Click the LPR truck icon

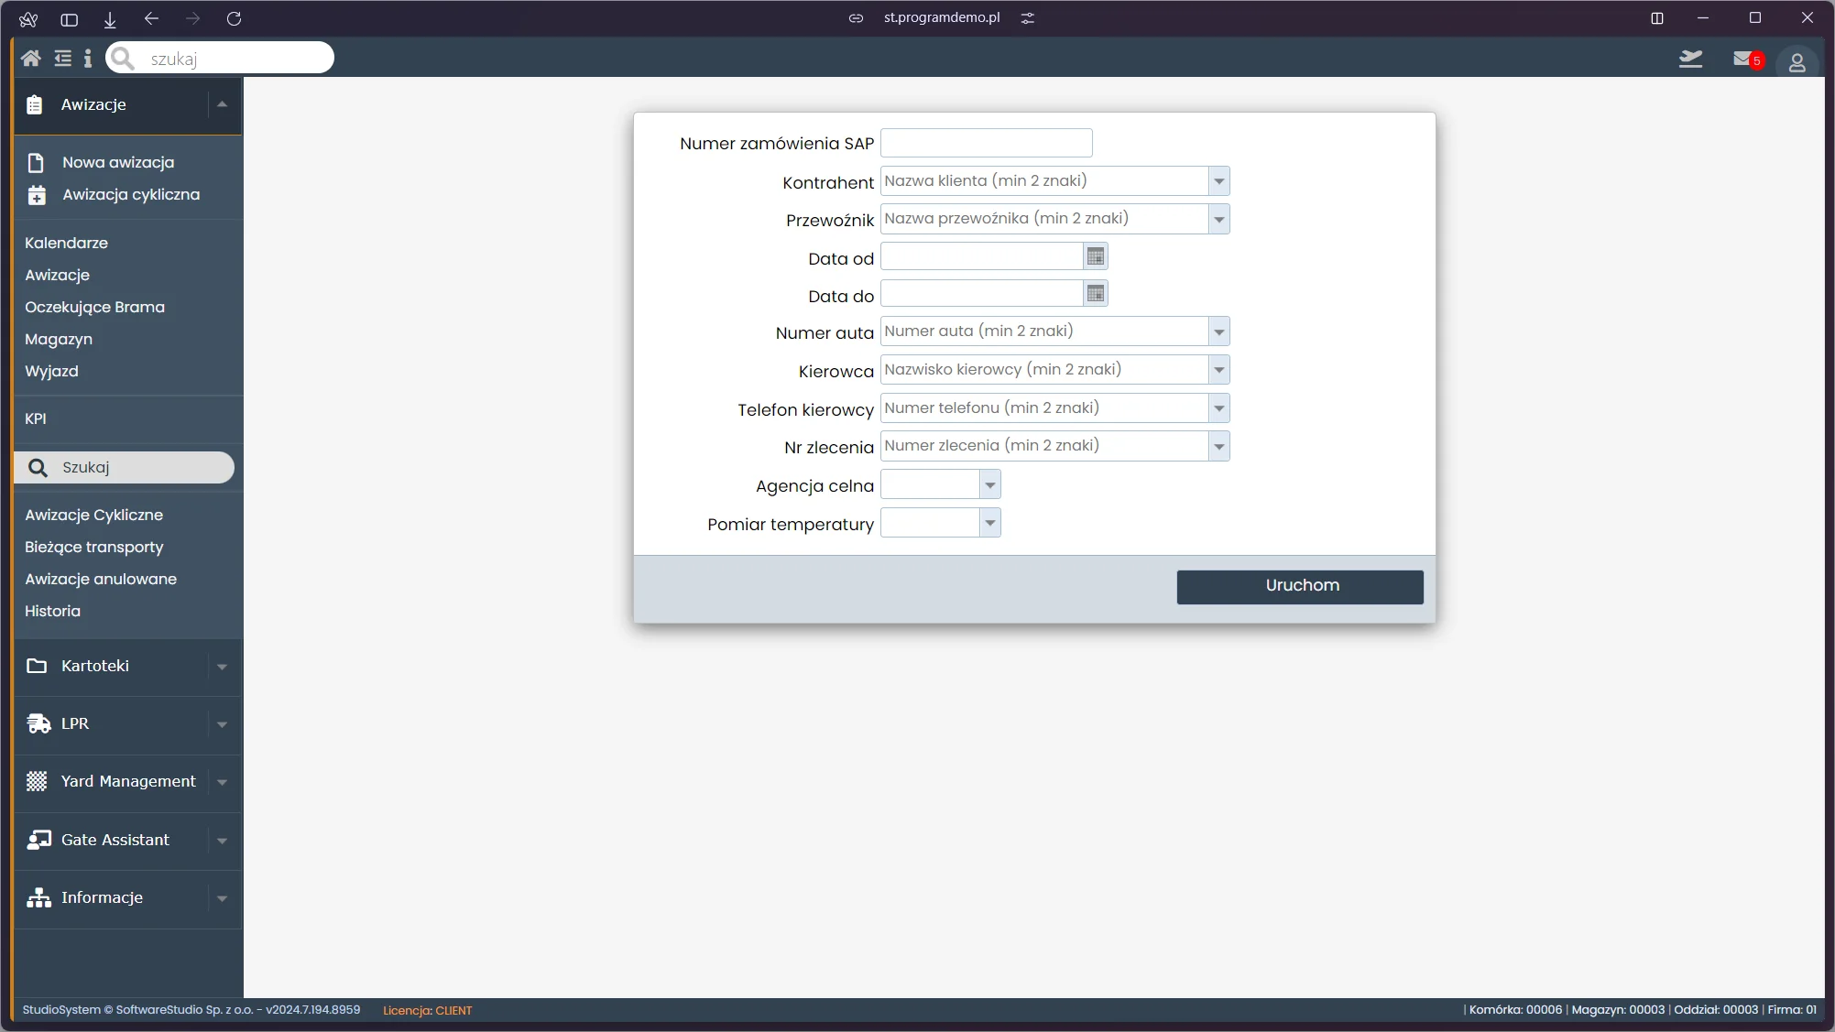(38, 723)
